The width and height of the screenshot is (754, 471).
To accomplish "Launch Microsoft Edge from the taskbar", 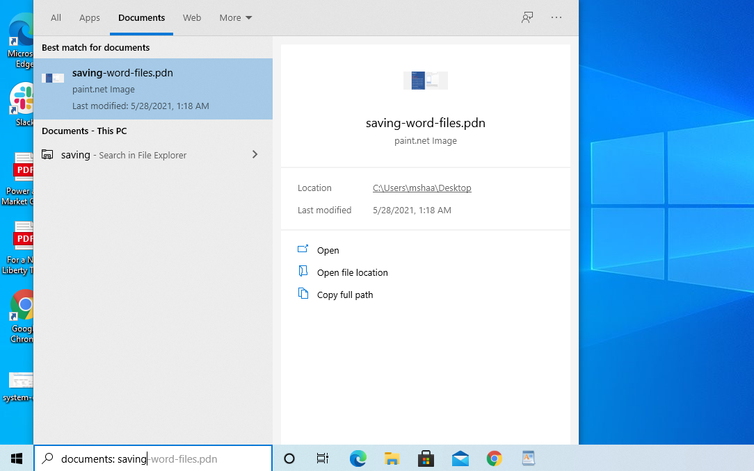I will [358, 458].
